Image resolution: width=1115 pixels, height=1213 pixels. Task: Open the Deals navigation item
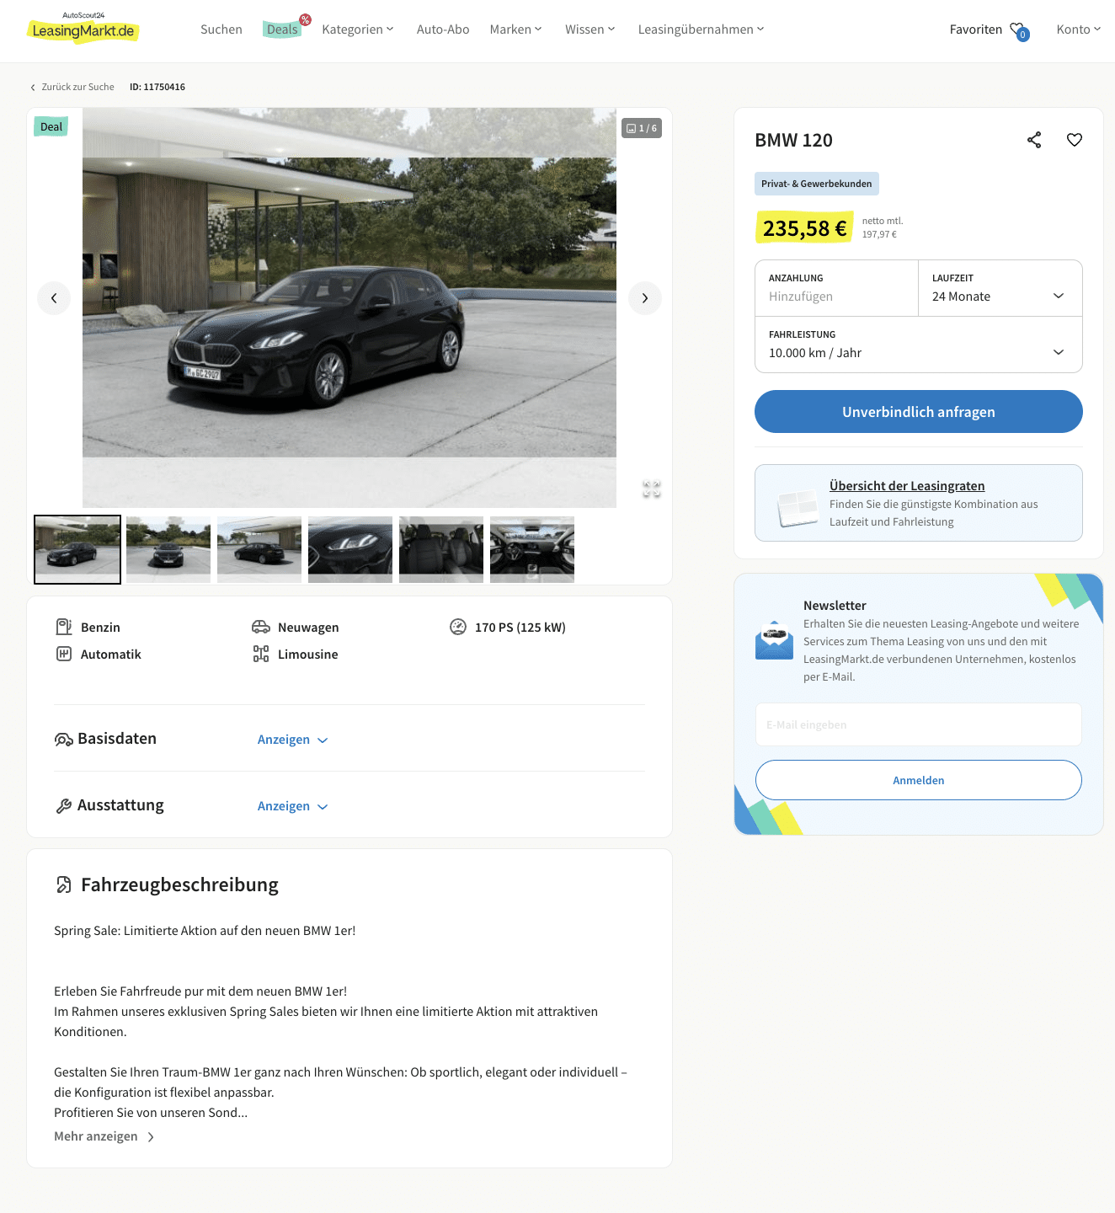point(283,29)
